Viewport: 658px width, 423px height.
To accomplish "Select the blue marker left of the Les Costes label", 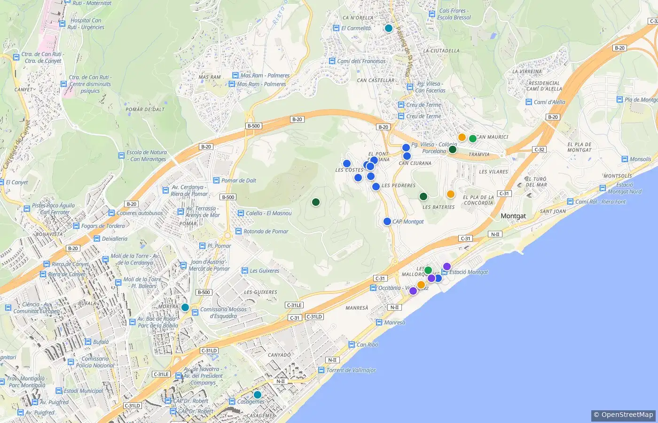I will tap(347, 164).
